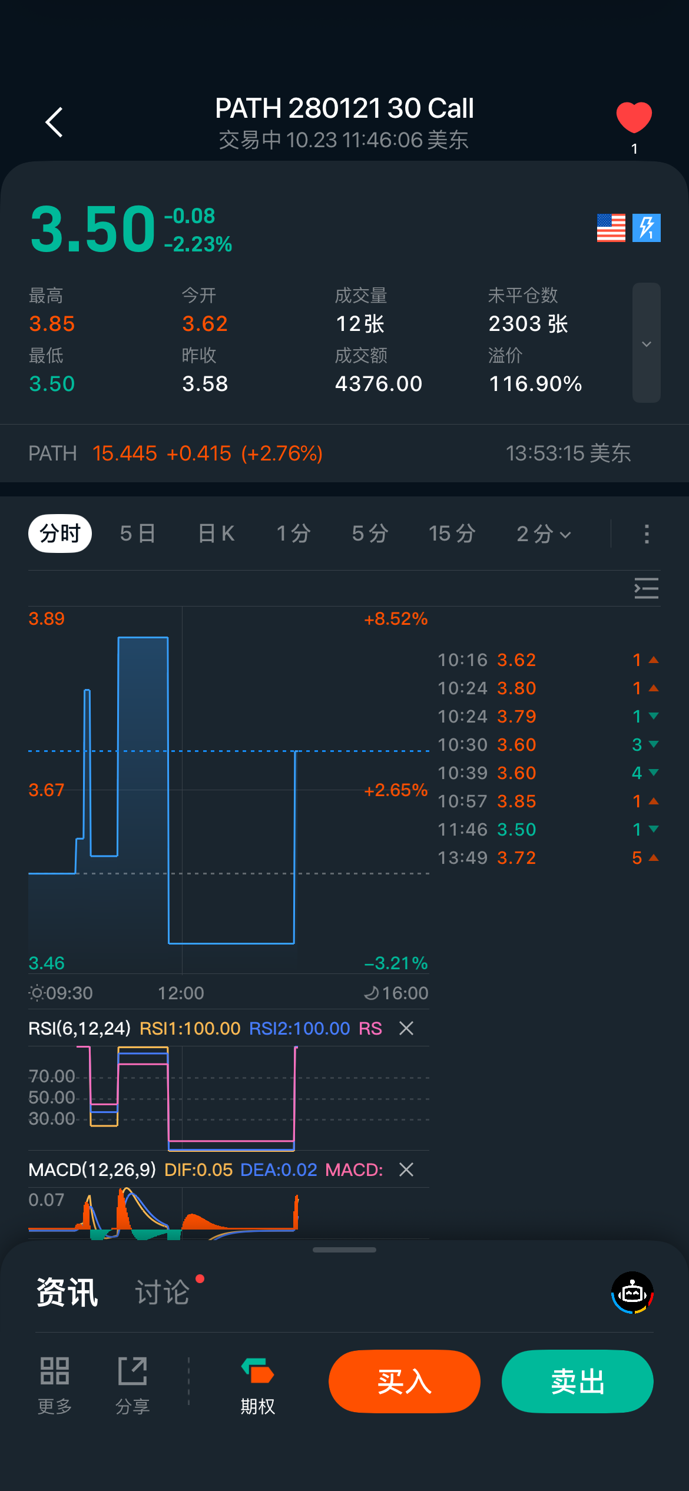Select the 分时 chart tab
The height and width of the screenshot is (1491, 689).
coord(60,534)
